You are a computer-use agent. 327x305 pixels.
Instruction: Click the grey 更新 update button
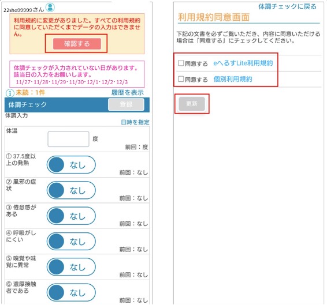click(x=192, y=104)
